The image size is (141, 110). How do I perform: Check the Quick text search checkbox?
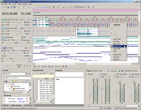5,78
